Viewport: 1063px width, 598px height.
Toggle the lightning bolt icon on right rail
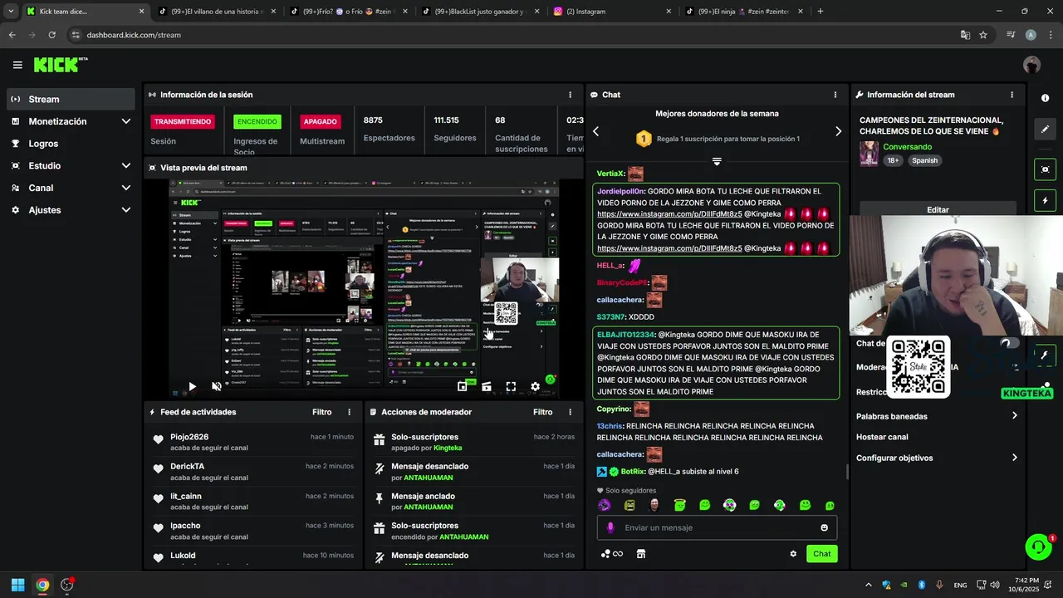(x=1045, y=200)
